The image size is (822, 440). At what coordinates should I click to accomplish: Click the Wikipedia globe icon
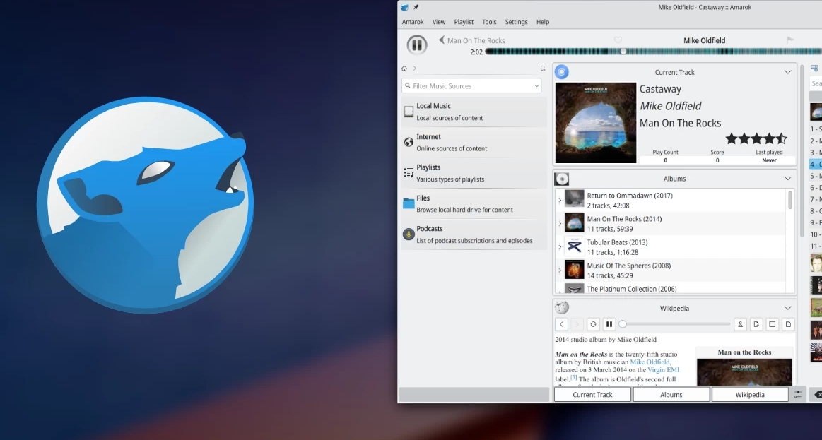(x=561, y=308)
